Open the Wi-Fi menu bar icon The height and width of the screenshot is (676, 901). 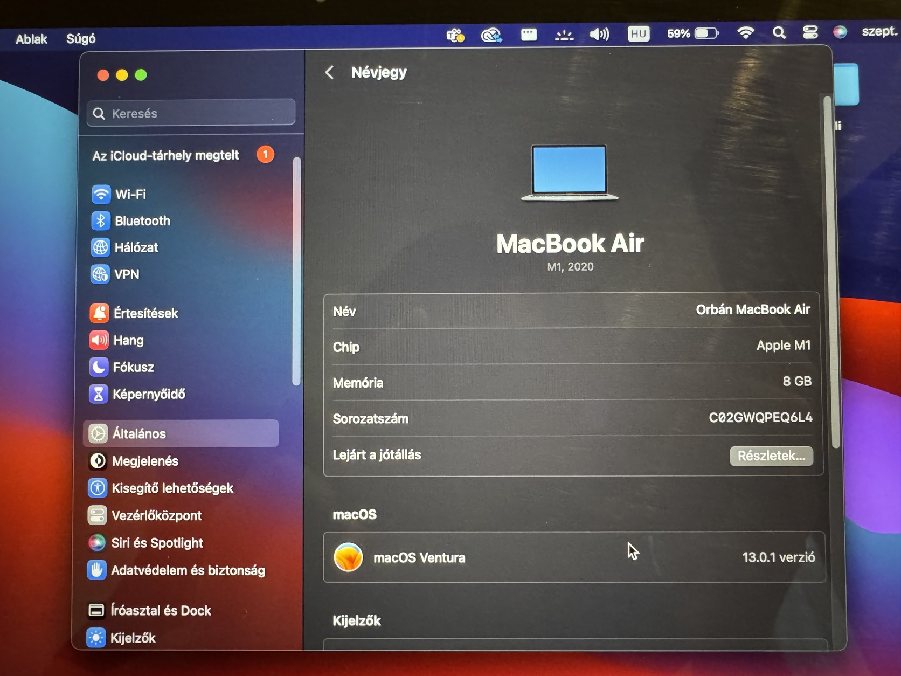point(745,33)
